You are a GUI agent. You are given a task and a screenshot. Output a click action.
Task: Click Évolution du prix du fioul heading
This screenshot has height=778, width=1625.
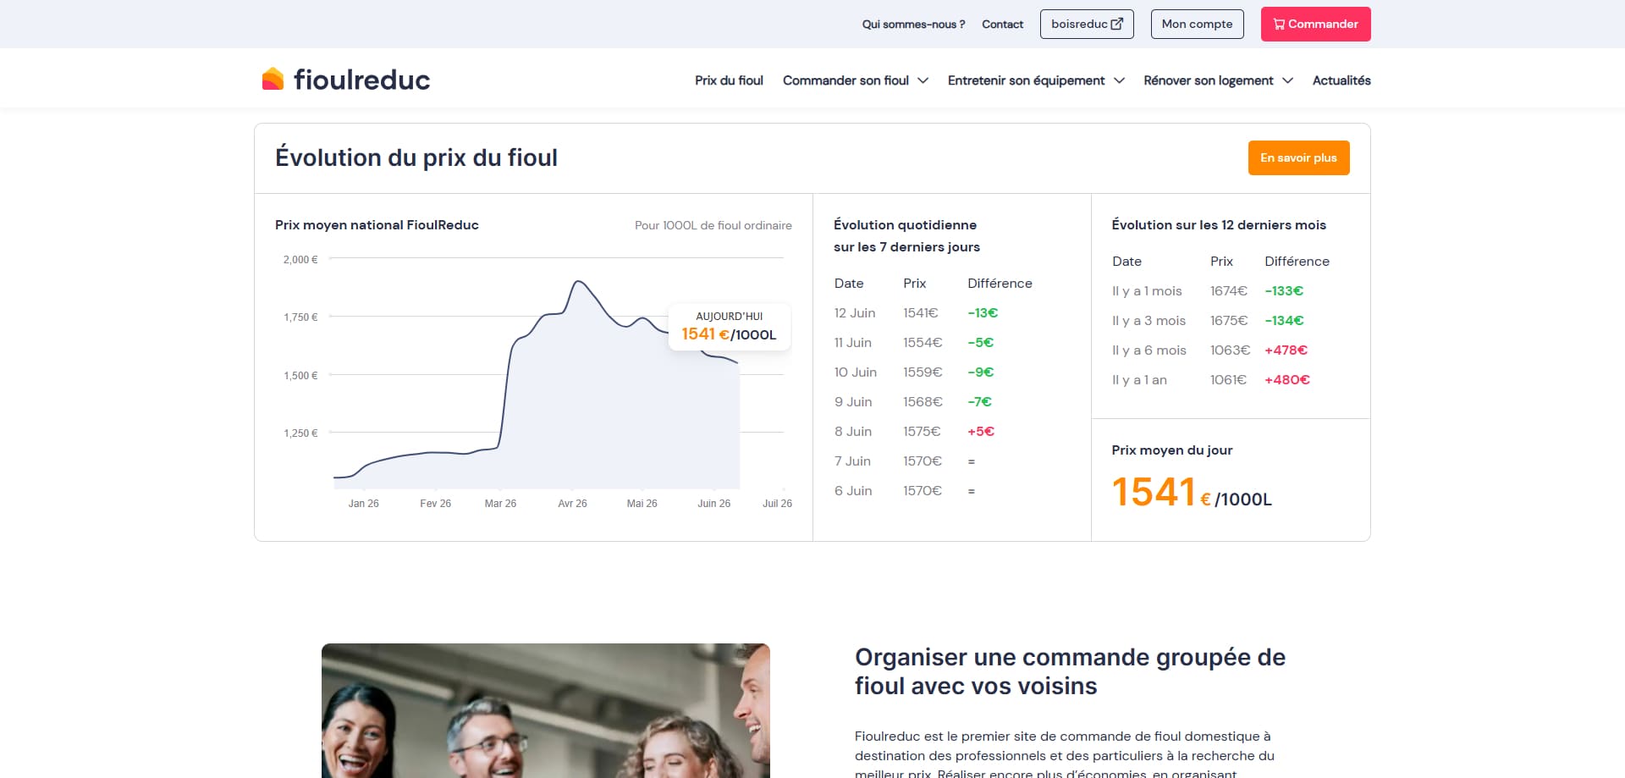[x=416, y=157]
